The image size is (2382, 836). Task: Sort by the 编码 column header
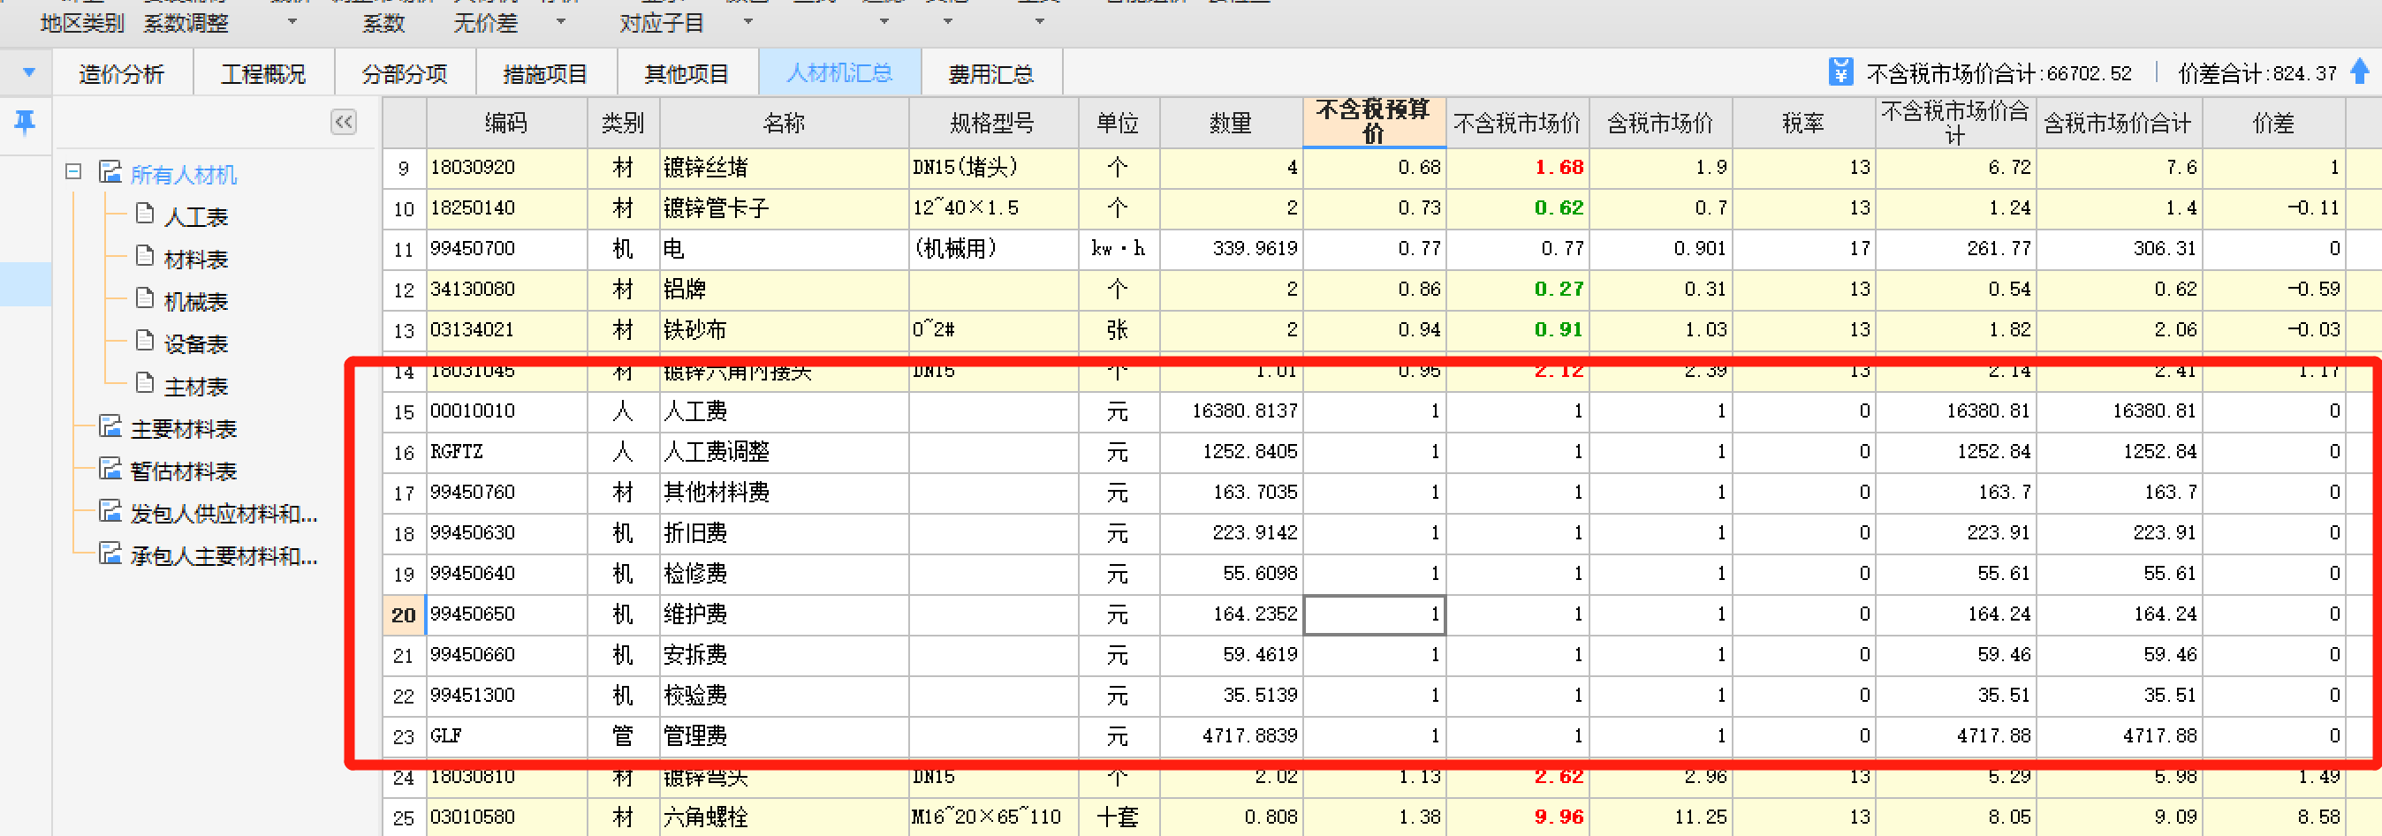tap(505, 123)
